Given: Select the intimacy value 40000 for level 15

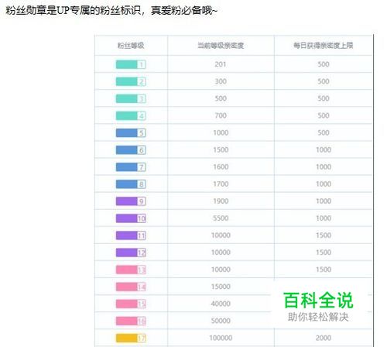Looking at the screenshot, I should tap(221, 304).
